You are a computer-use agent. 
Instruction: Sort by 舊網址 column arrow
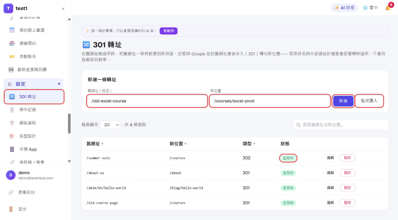102,144
